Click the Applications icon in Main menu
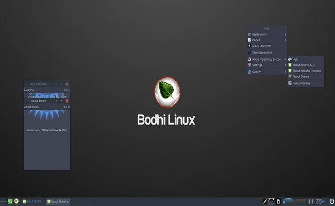Viewport: 335px width, 206px height. point(249,35)
